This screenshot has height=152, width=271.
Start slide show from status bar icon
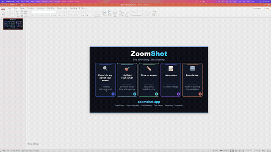pyautogui.click(x=243, y=151)
